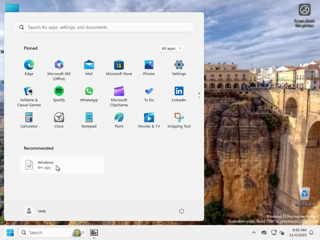Open the clock and date flyout

(298, 232)
